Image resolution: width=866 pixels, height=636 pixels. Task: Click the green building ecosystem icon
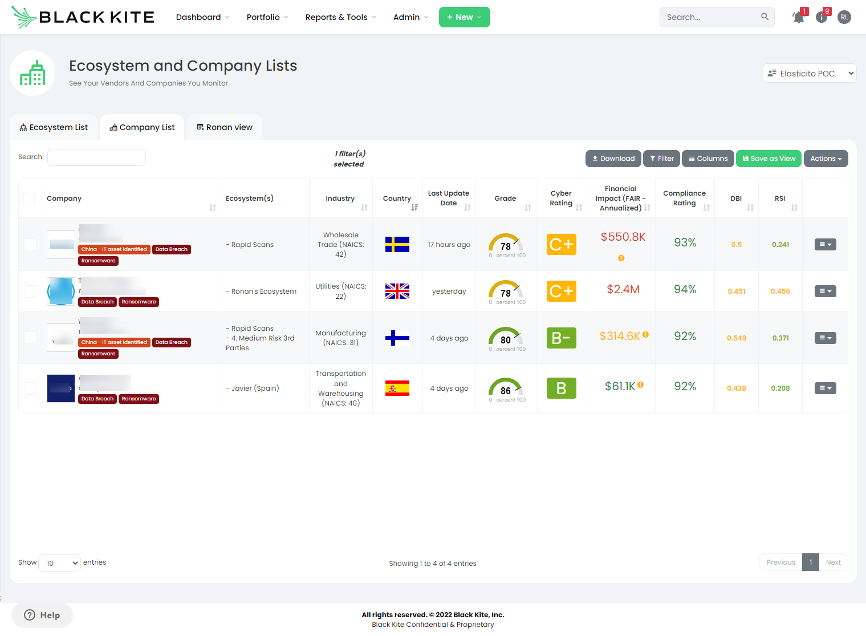point(32,73)
